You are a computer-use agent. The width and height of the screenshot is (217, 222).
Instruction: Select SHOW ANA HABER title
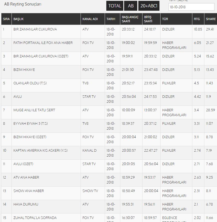(x=28, y=191)
